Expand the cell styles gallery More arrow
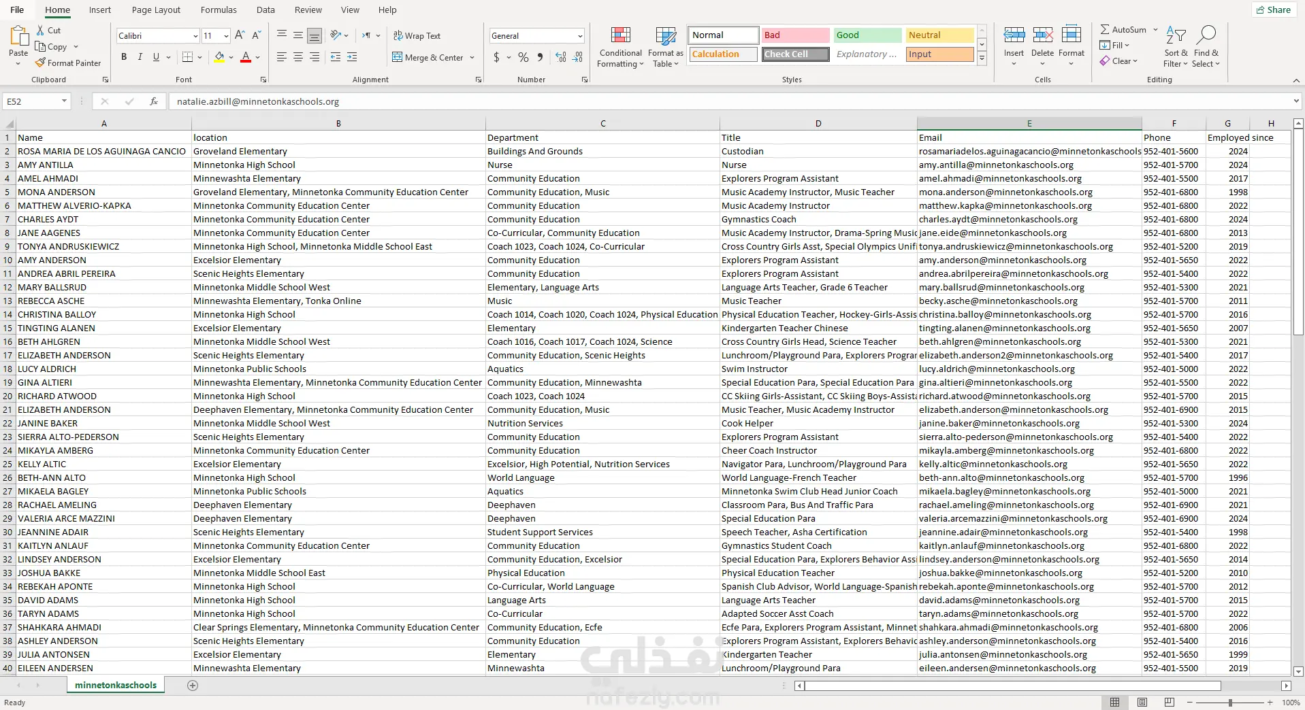 pyautogui.click(x=982, y=59)
